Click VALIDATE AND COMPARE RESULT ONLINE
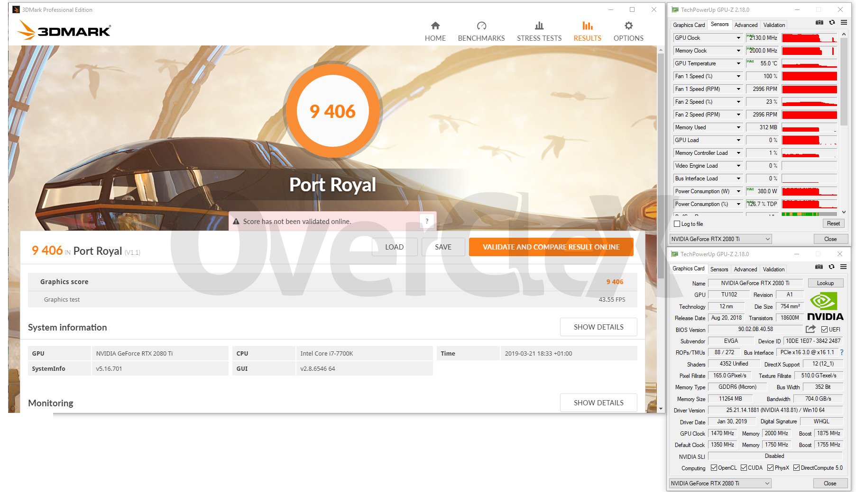Screen dimensions: 856x492 [551, 247]
